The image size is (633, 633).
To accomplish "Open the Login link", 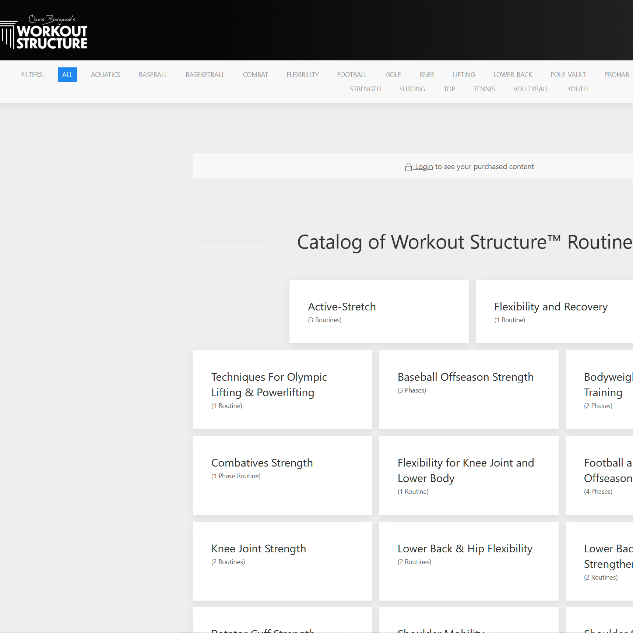I will coord(423,167).
